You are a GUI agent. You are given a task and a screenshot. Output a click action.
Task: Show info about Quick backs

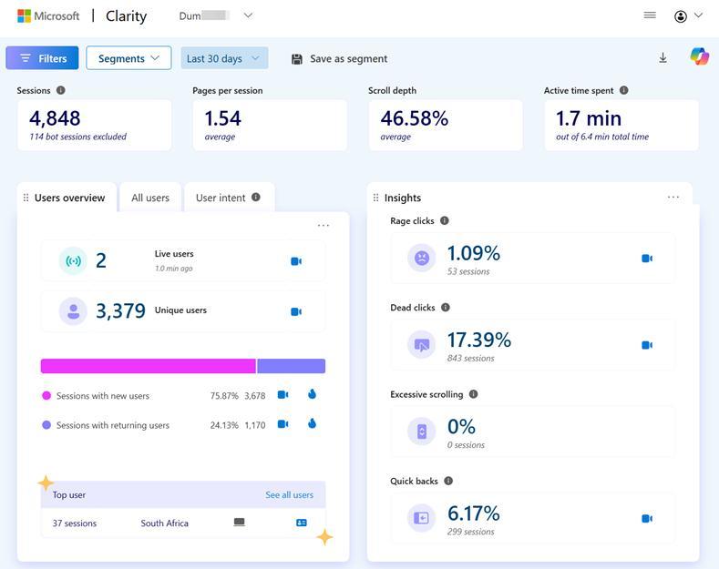tap(448, 481)
